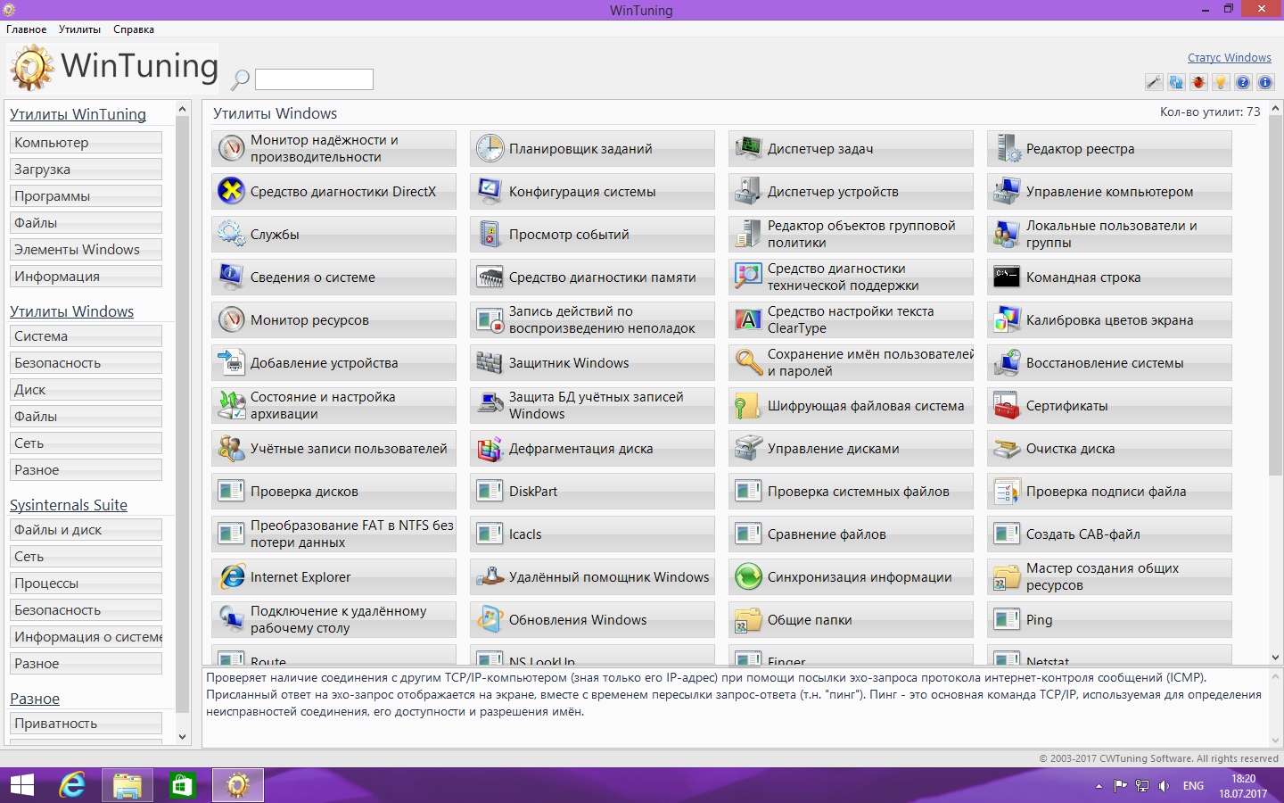Launch Командная строка

(x=1109, y=277)
